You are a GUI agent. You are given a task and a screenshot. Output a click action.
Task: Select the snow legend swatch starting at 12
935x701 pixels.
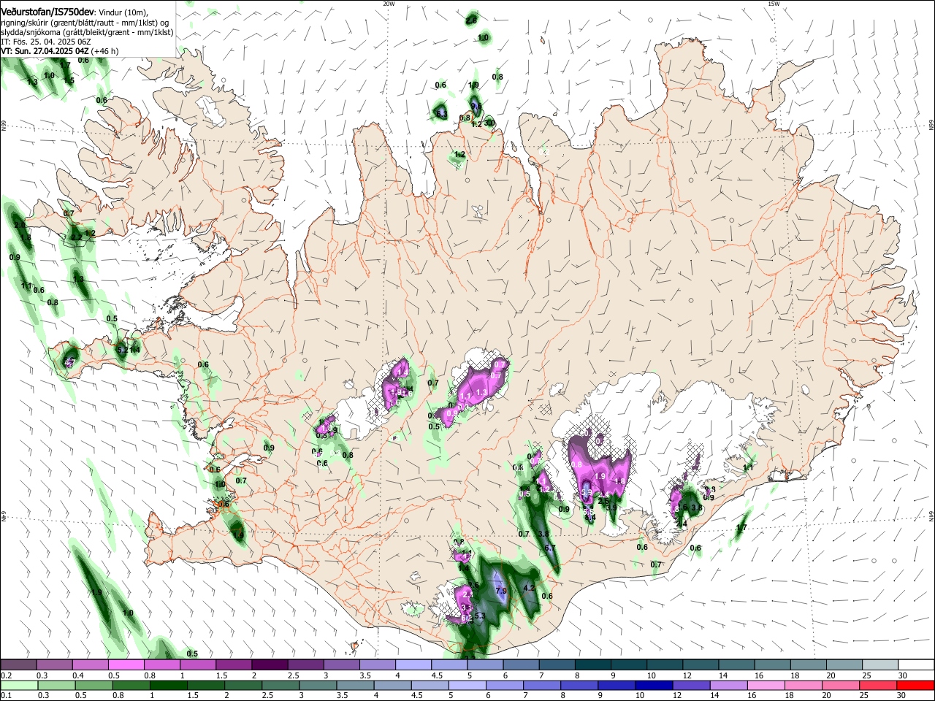[x=700, y=665]
